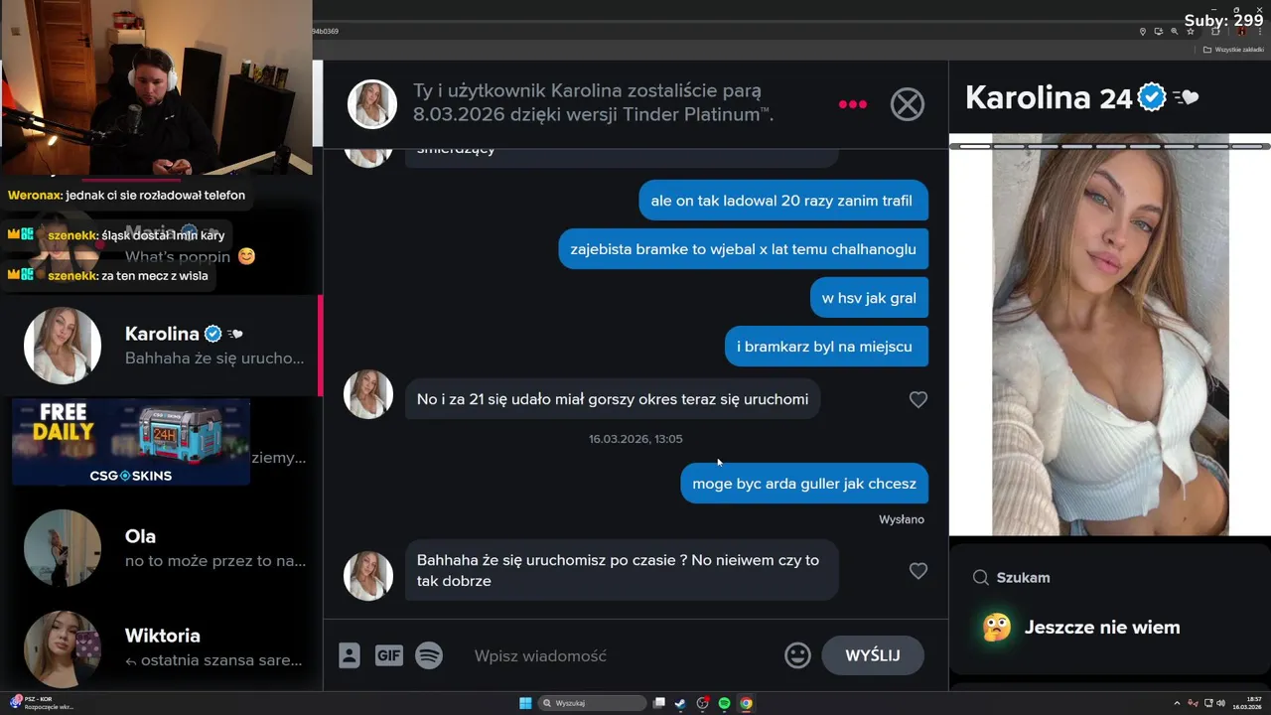
Task: Click the Spotify song share icon
Action: (x=429, y=655)
